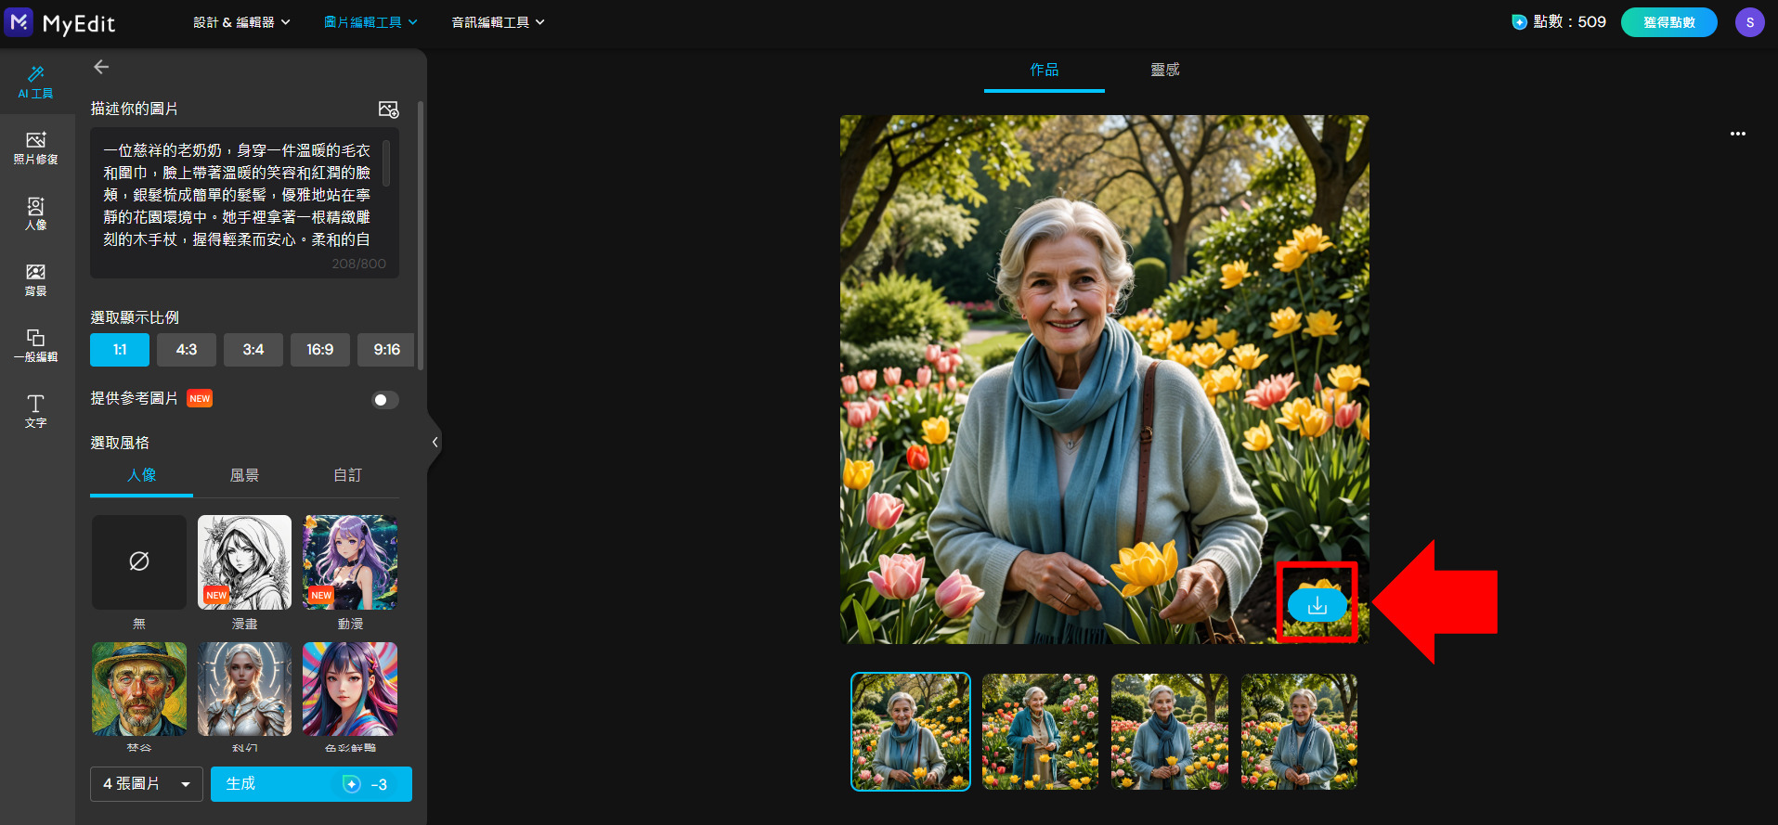Choose the sci-fi armored woman style thumbnail
The width and height of the screenshot is (1778, 825).
(x=244, y=690)
